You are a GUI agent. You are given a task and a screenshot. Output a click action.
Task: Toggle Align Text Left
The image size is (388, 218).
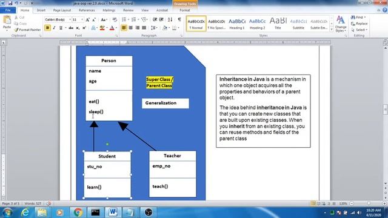coord(124,28)
